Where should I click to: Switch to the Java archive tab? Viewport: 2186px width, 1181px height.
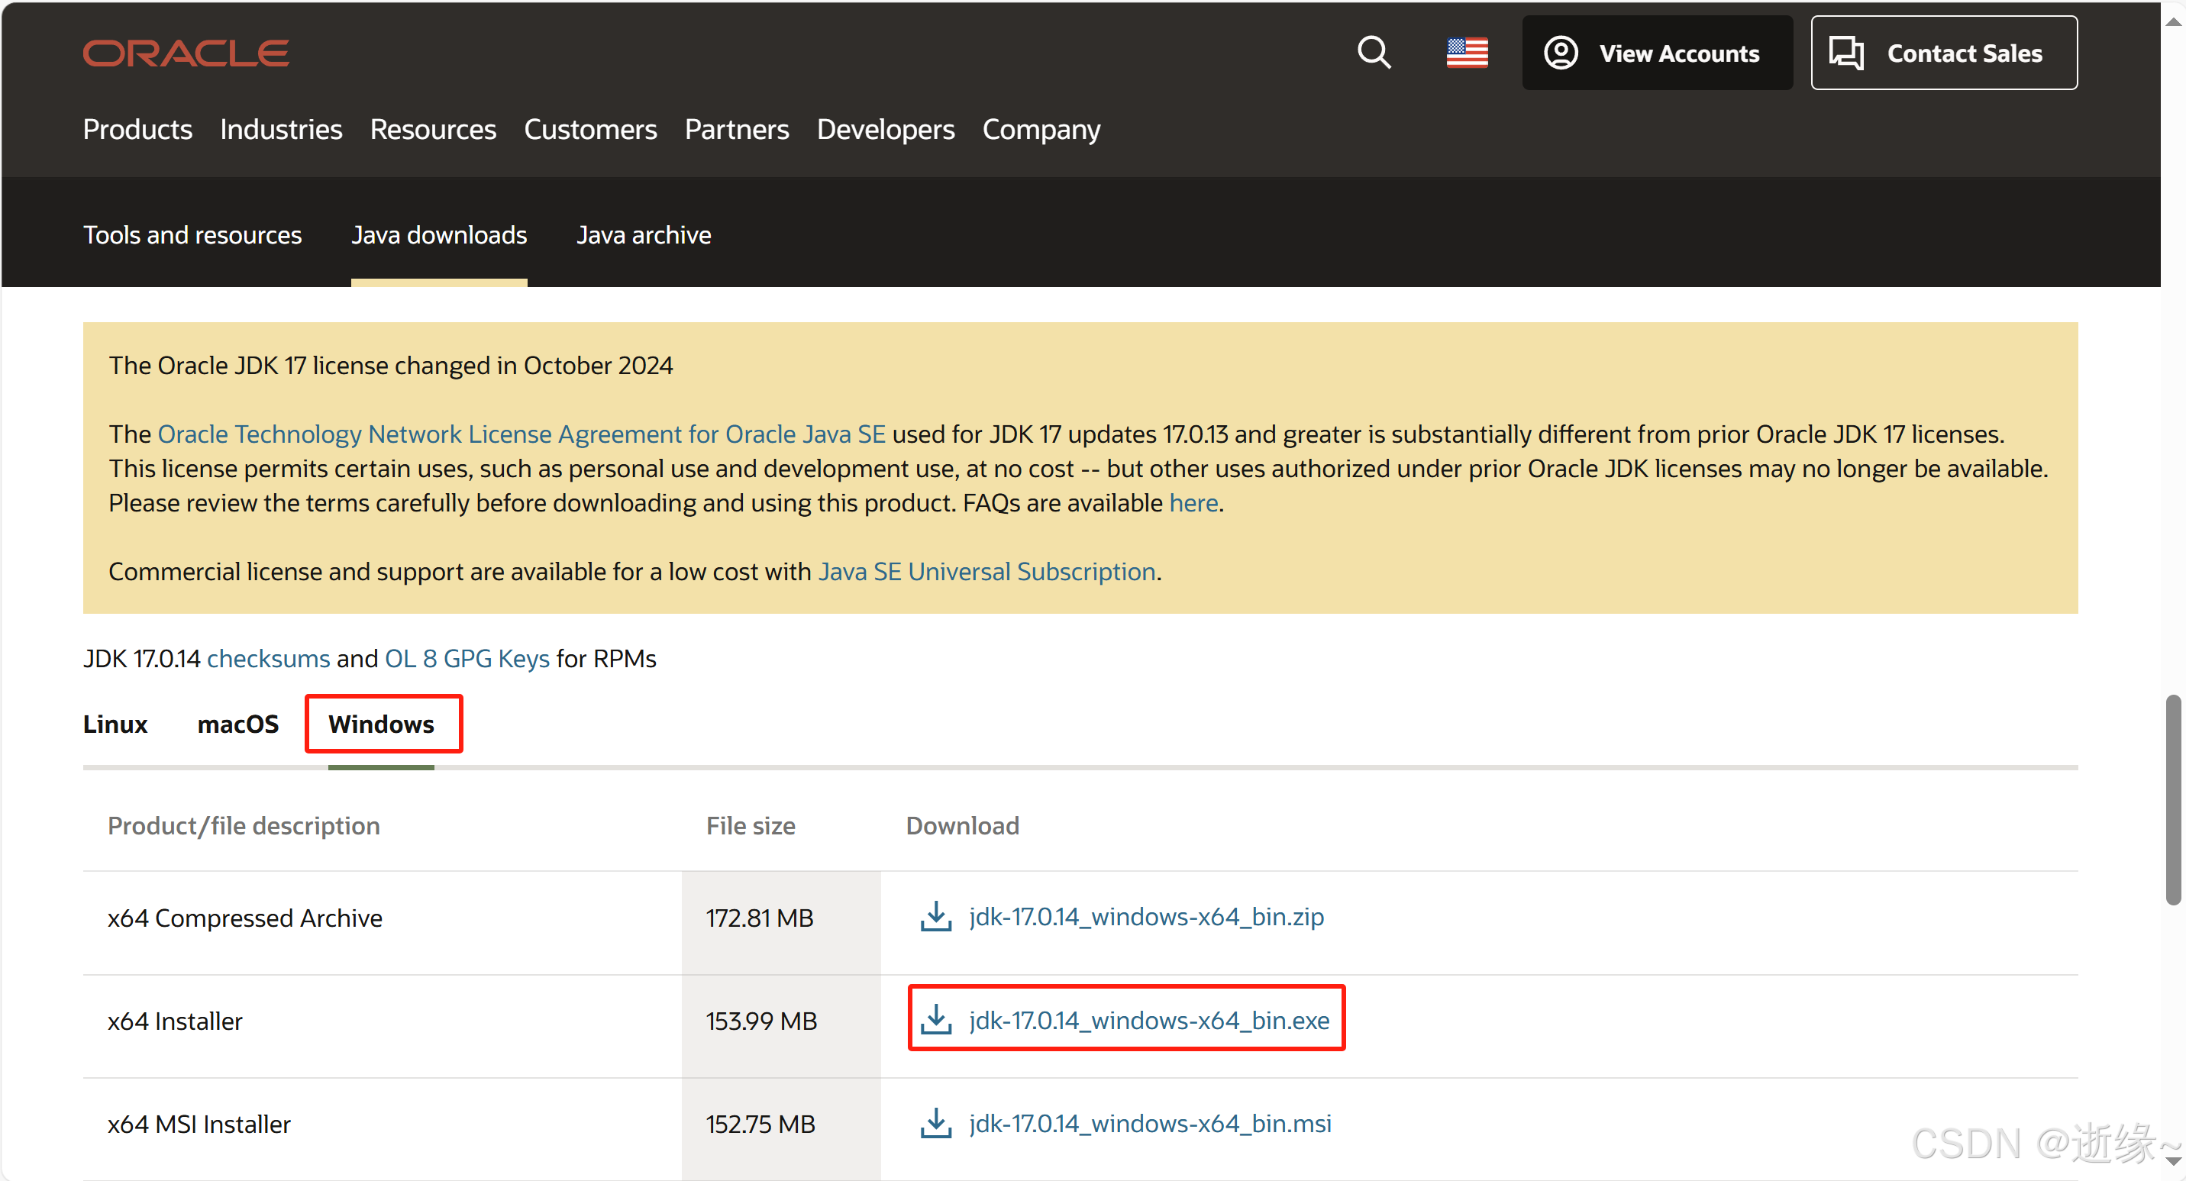click(x=643, y=235)
